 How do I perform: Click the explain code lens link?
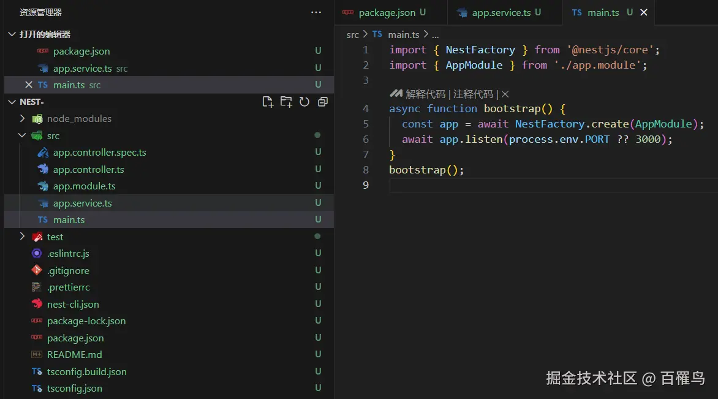pyautogui.click(x=425, y=94)
